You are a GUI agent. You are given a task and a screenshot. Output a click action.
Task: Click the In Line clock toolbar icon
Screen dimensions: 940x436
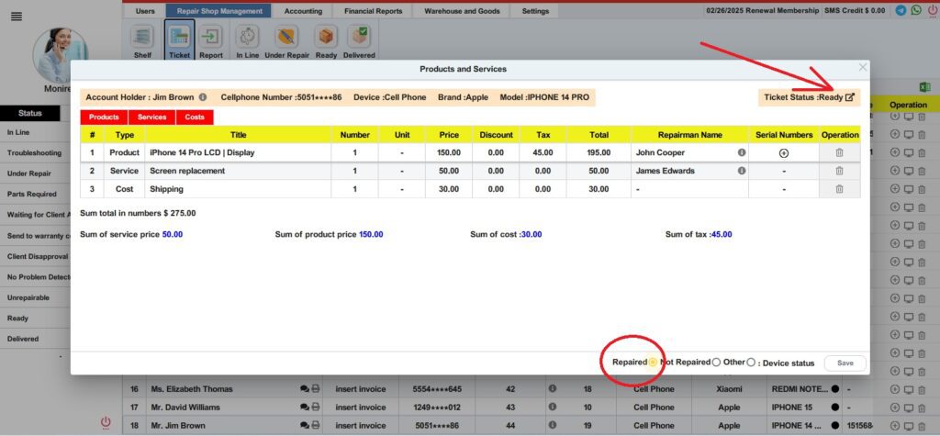click(248, 38)
